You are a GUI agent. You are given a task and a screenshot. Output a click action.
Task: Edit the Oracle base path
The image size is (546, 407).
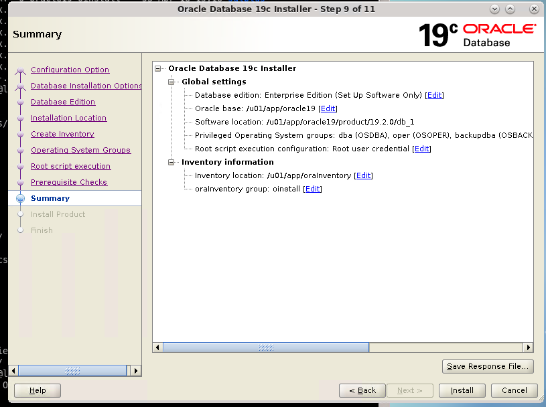328,108
